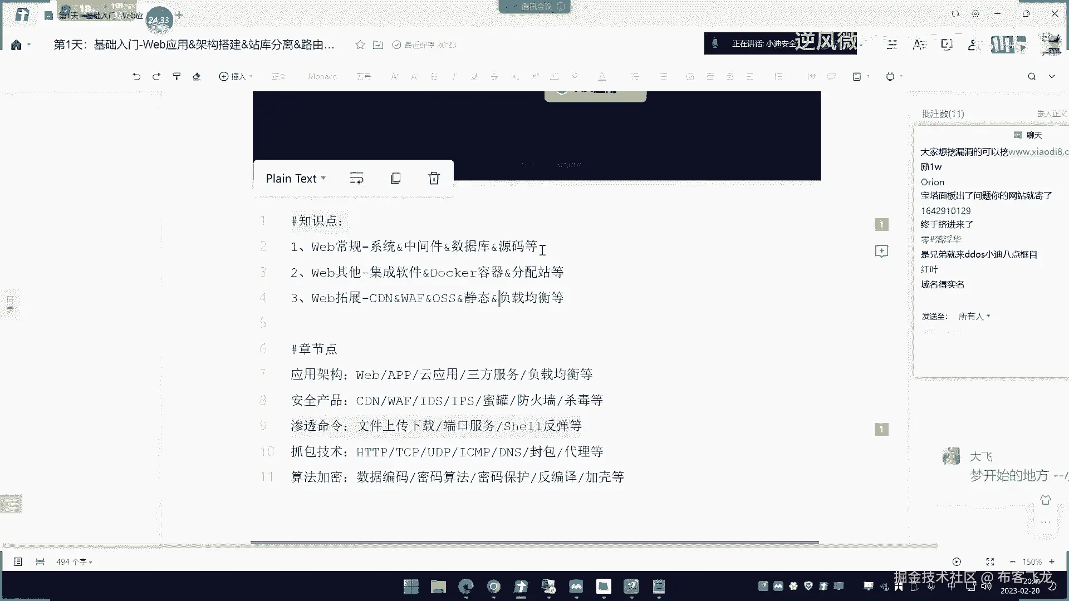Open the search magnifier in toolbar
Viewport: 1069px width, 601px height.
1032,76
